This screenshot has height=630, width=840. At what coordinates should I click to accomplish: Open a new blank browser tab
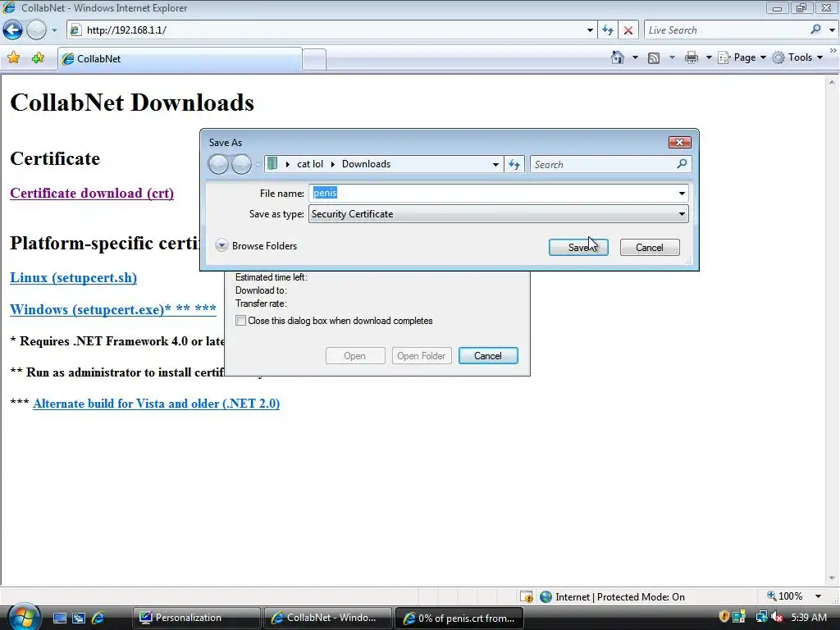(314, 59)
